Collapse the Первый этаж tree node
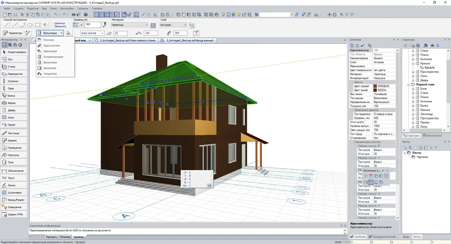 [x=409, y=85]
